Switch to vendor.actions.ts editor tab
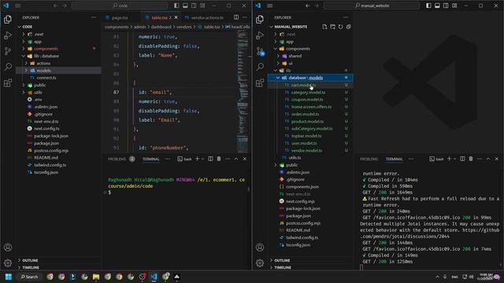The width and height of the screenshot is (504, 283). click(207, 17)
